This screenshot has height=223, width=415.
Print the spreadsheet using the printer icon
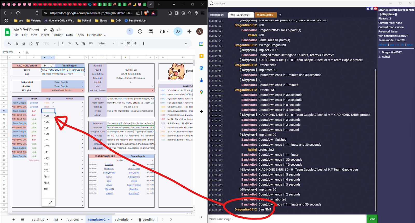[x=31, y=43]
